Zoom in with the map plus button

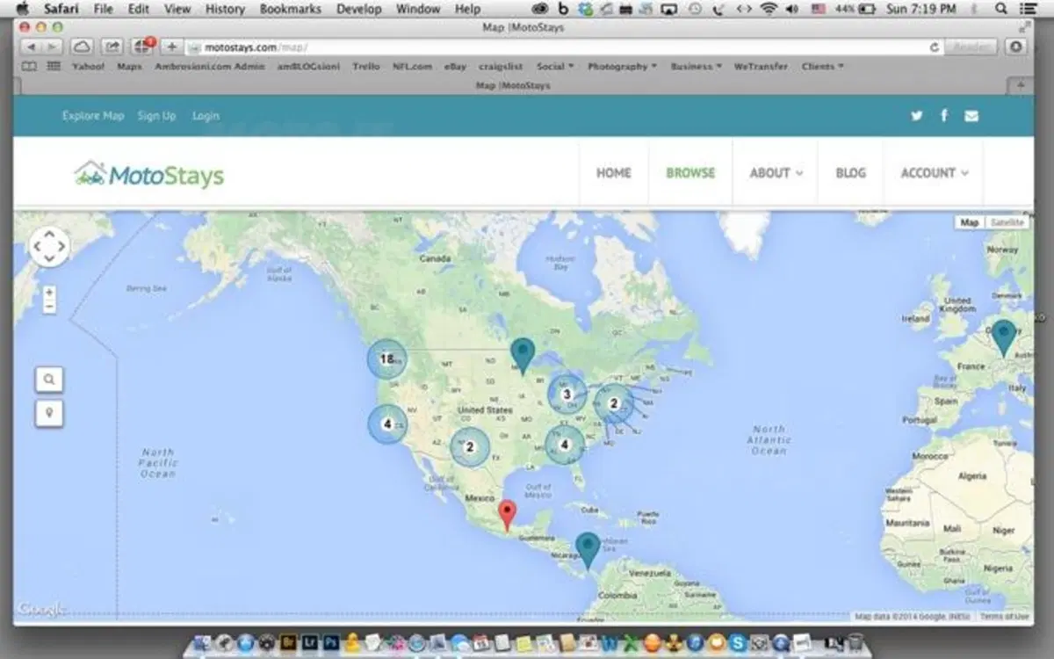(49, 292)
